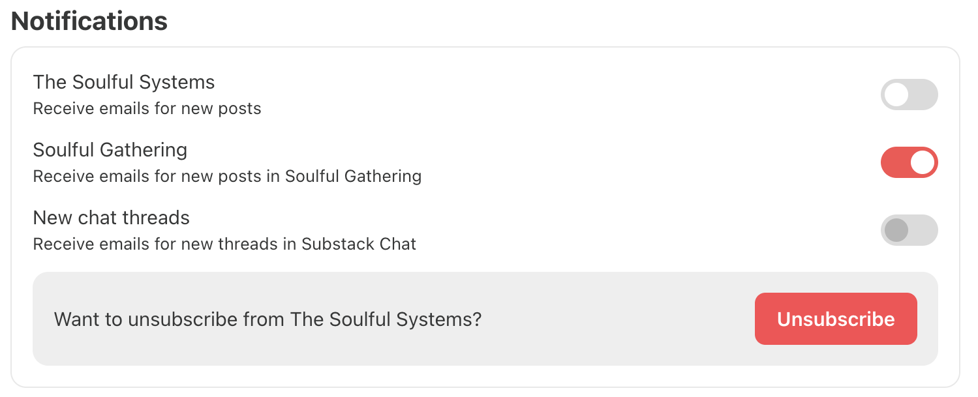The height and width of the screenshot is (397, 978).
Task: Click blank space inside the Notifications card
Action: [x=587, y=130]
